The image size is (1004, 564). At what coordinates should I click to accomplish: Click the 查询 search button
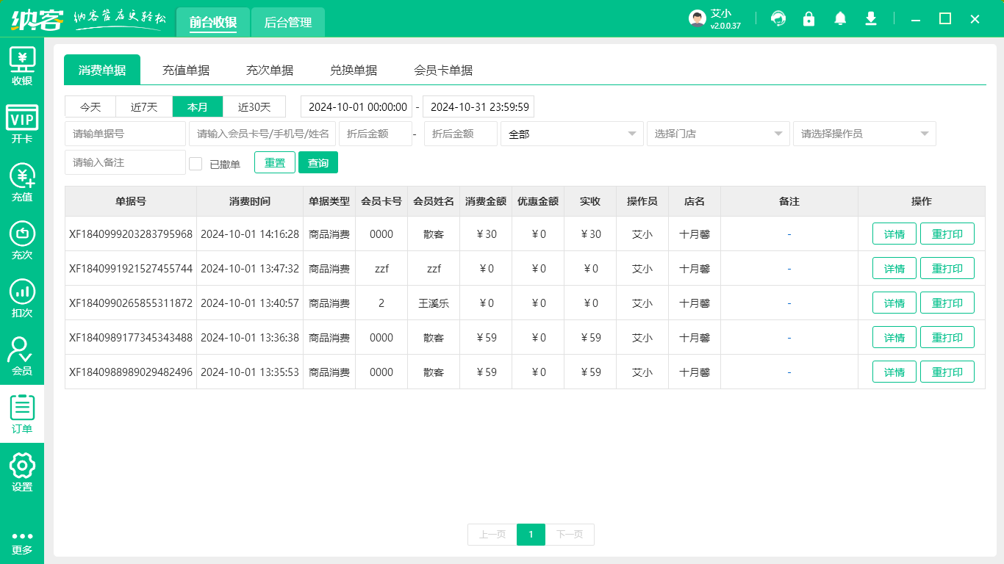tap(318, 162)
